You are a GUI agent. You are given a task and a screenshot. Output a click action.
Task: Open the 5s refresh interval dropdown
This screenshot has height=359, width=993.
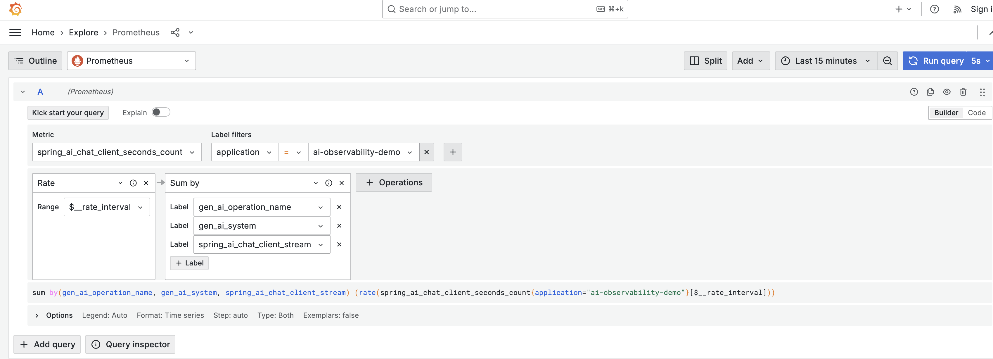pos(980,61)
